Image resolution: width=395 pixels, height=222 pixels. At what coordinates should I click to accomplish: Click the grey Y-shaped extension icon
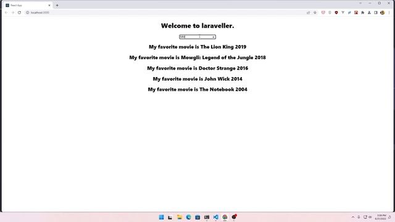point(343,12)
